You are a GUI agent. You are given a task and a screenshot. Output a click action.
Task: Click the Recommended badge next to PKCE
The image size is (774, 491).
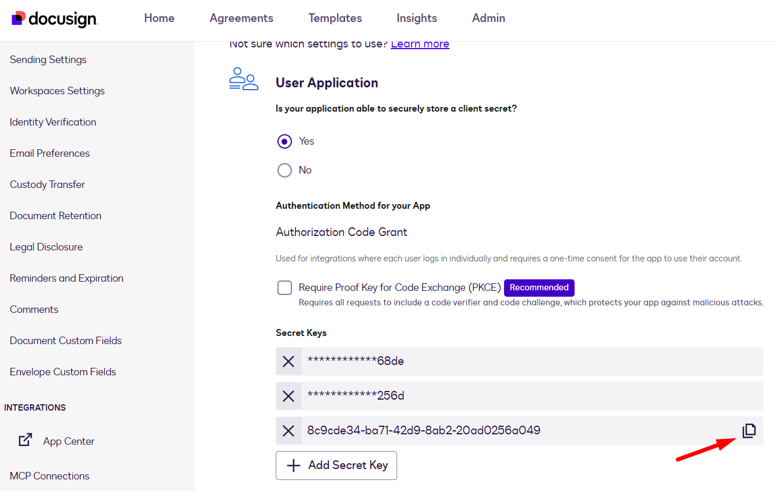click(539, 287)
